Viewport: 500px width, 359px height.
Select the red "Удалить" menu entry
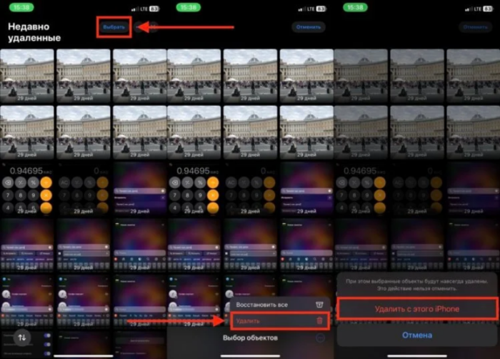(249, 321)
